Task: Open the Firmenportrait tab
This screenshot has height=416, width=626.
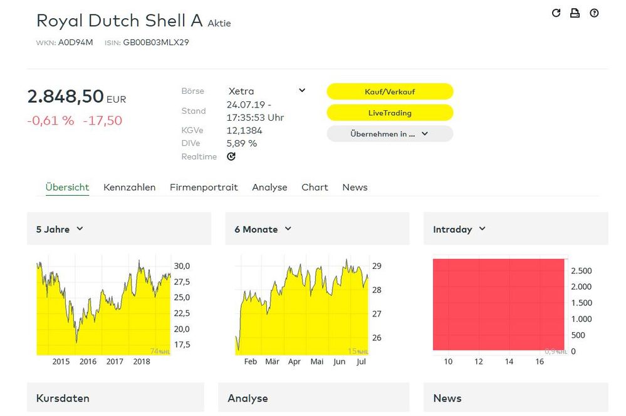Action: tap(204, 187)
